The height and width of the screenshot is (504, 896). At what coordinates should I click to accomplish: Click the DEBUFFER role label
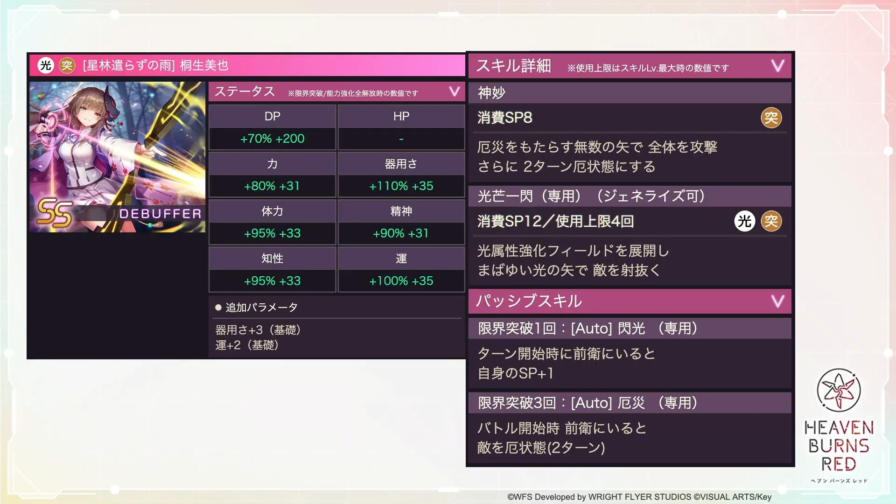(x=160, y=214)
